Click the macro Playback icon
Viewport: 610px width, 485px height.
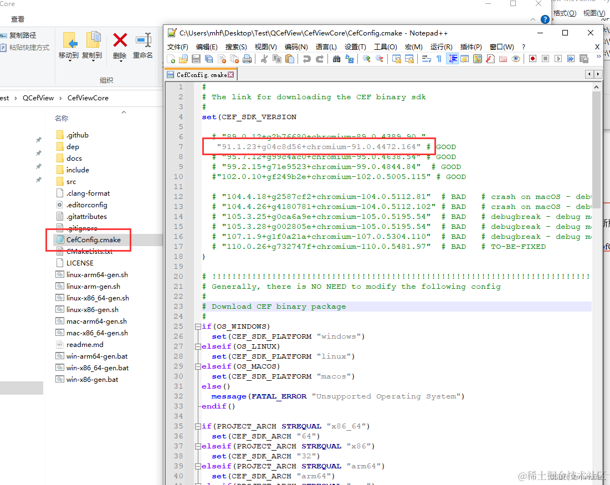(x=558, y=59)
